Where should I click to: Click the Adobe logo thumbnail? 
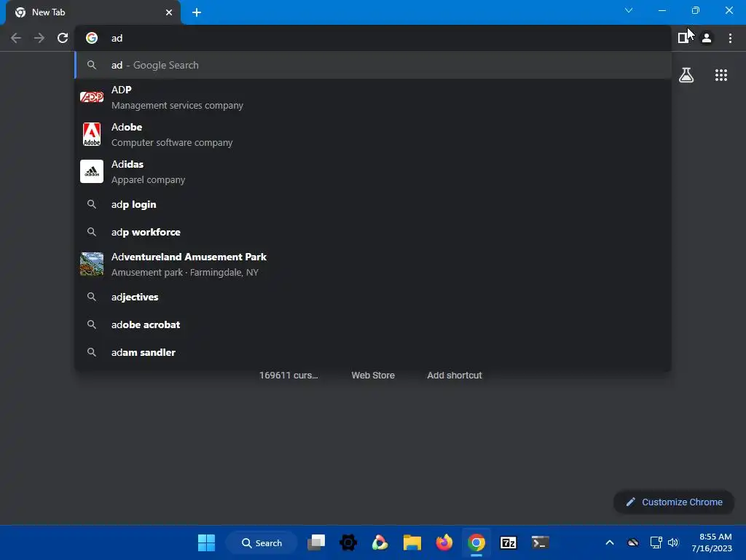(92, 134)
